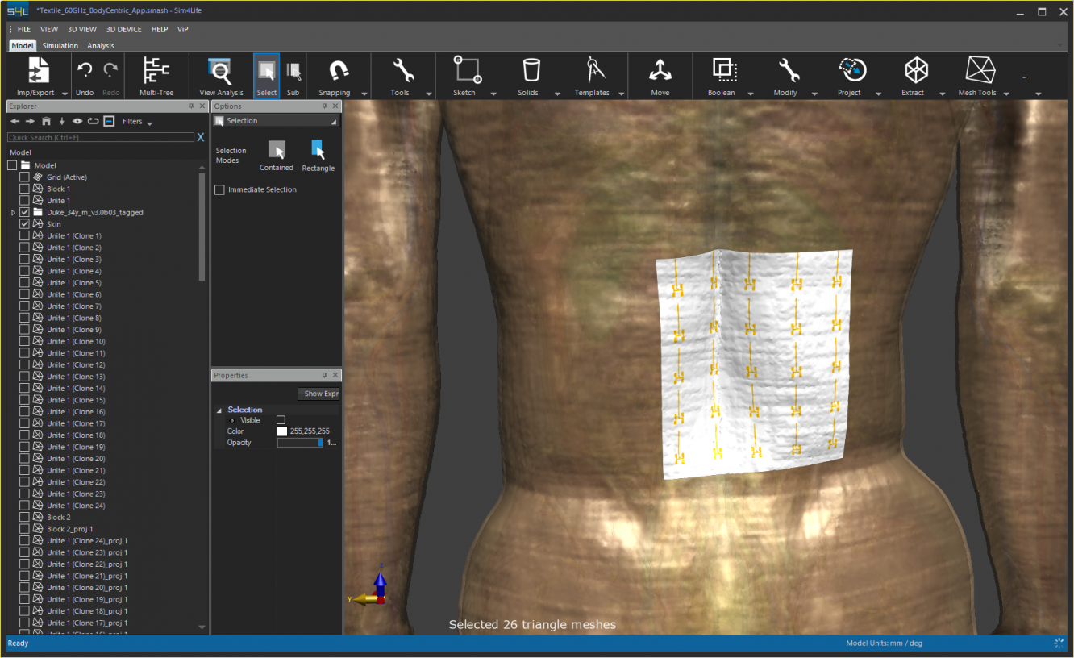
Task: Enable the Immediate Selection checkbox
Action: (219, 189)
